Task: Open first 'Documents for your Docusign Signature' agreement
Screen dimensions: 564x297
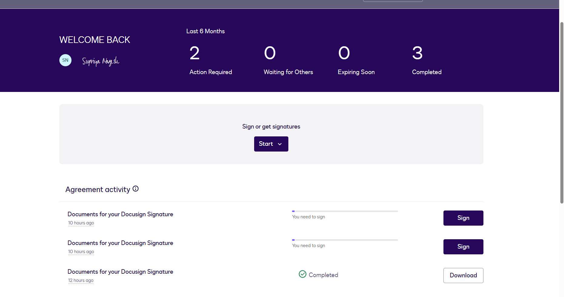Action: pyautogui.click(x=120, y=214)
